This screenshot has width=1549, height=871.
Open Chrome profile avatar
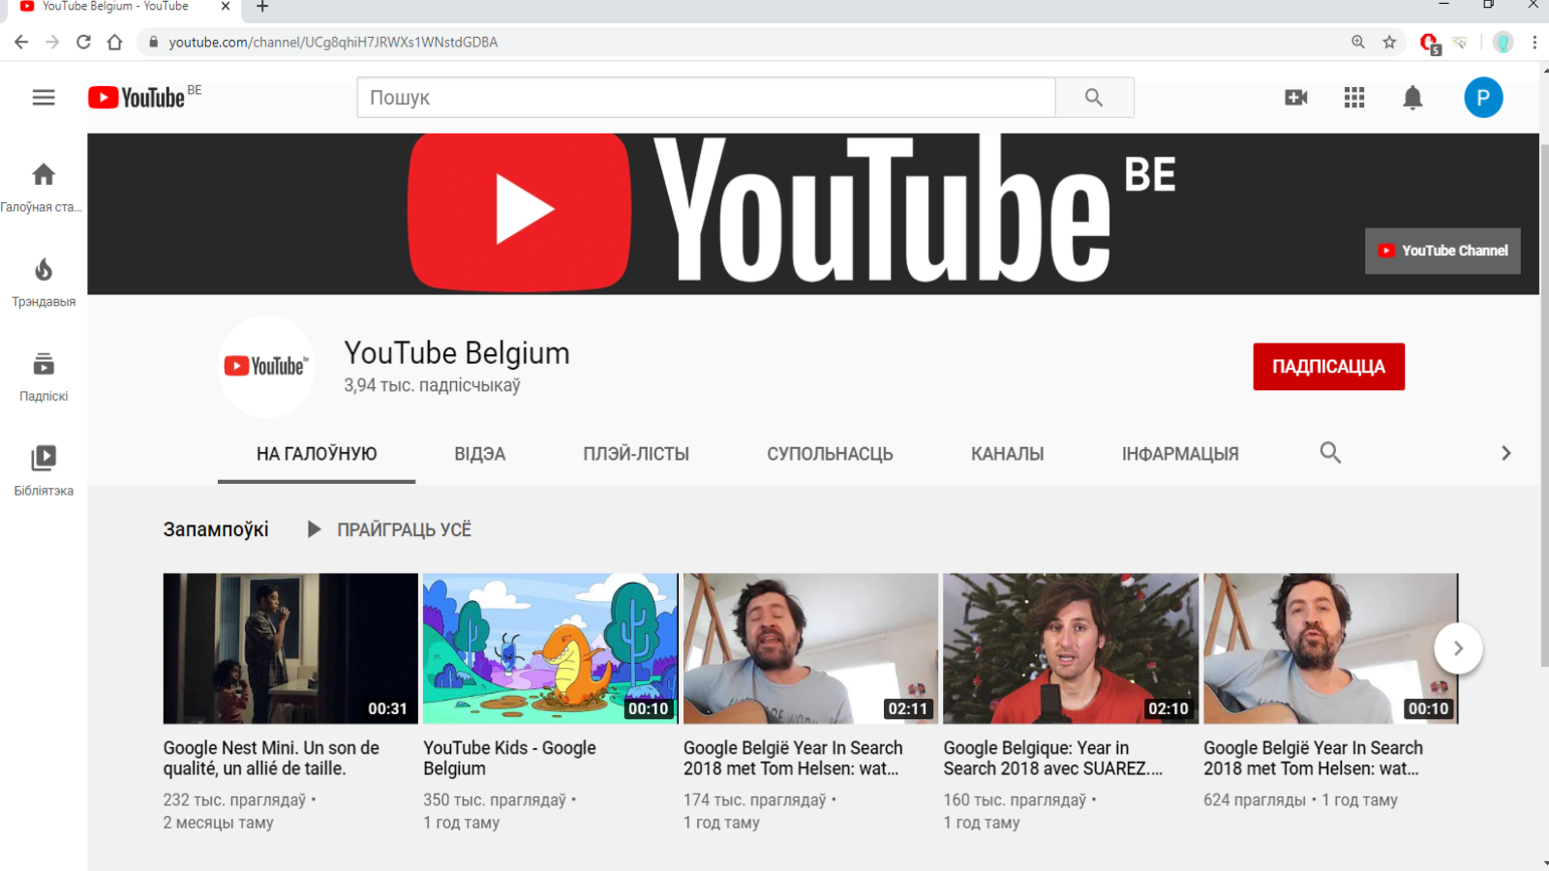point(1503,42)
